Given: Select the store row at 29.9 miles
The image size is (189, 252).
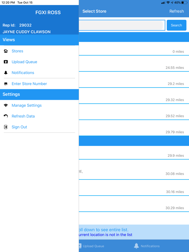Looking at the screenshot, I should (134, 153).
